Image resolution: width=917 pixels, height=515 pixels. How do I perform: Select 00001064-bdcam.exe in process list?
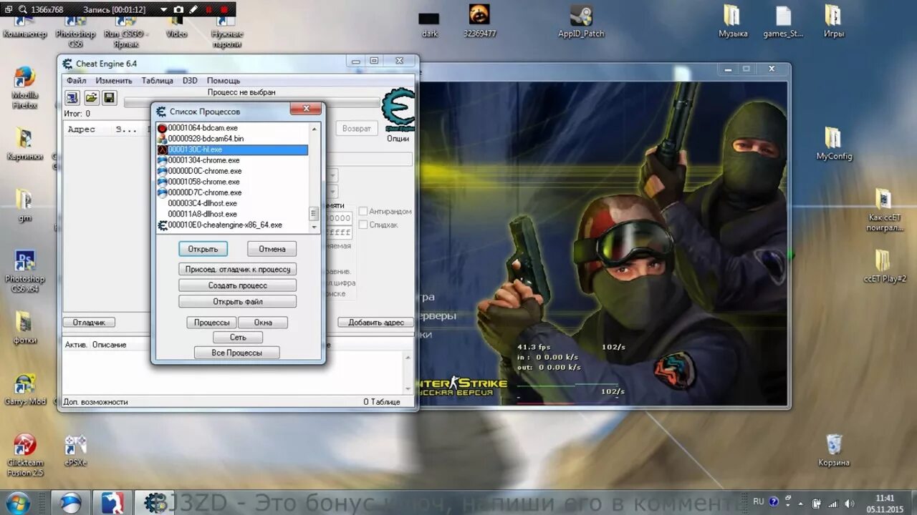233,128
